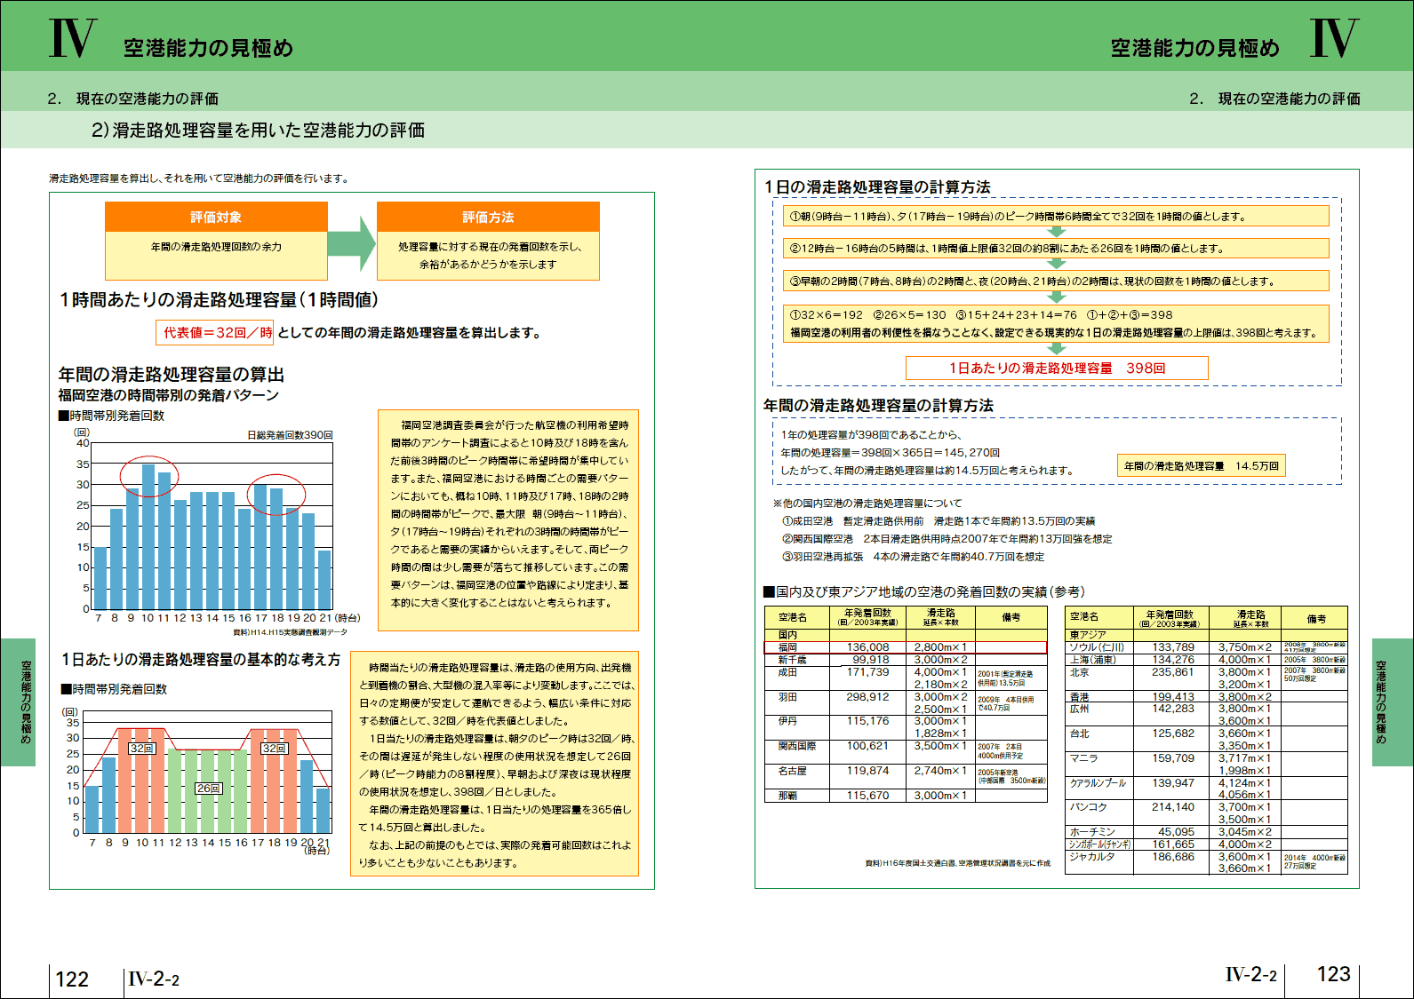Click the ソウル(仁川) cell in the East Asia table
The image size is (1414, 999).
click(x=1100, y=647)
